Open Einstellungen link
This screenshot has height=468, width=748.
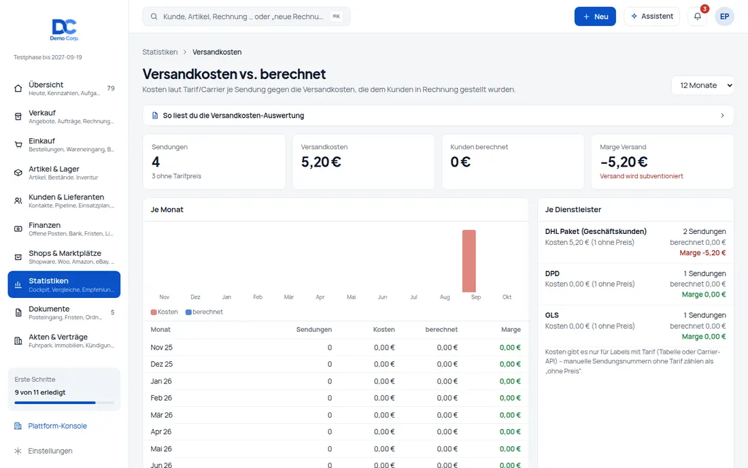pyautogui.click(x=50, y=451)
